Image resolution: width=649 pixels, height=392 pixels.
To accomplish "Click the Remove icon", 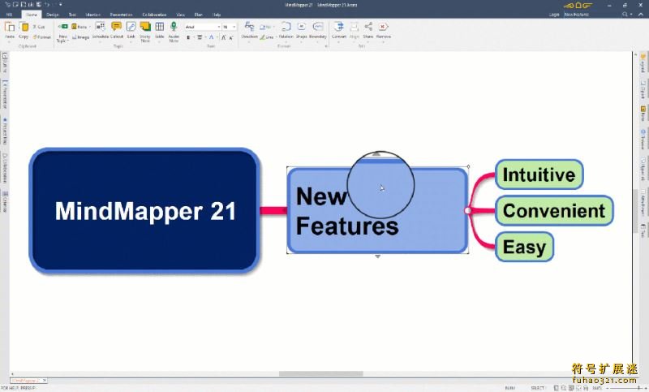I will click(383, 27).
